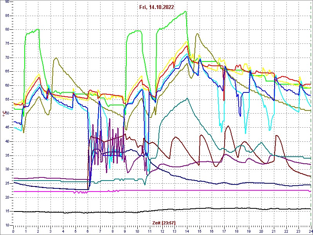313x235 pixels.
Task: Click hour 5 on the time axis
Action: coord(76,231)
